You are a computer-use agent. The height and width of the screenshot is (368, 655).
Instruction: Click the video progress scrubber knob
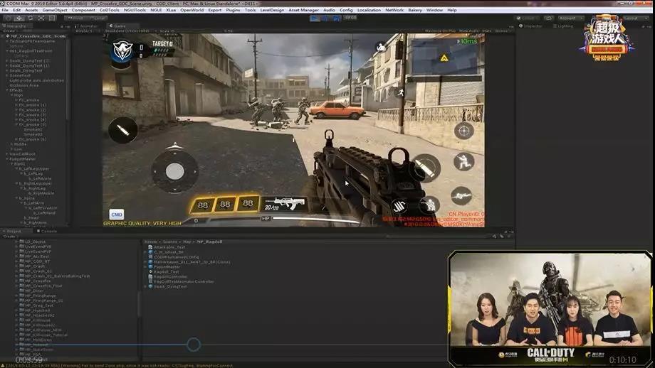point(194,345)
